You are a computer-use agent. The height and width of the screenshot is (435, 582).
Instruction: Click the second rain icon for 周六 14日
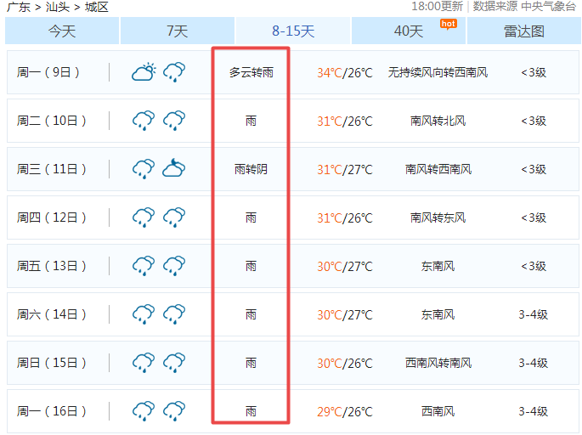(174, 314)
